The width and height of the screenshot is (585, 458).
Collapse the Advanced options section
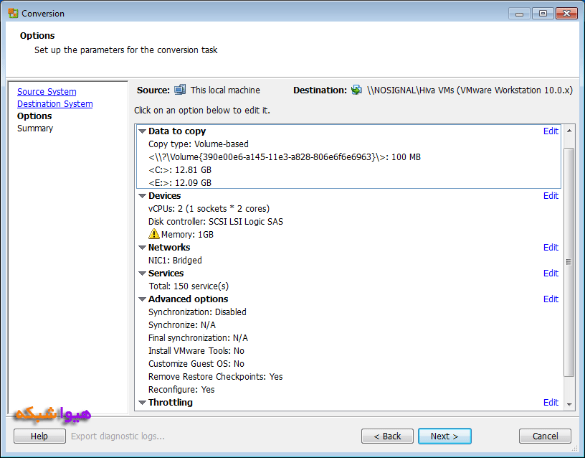[142, 299]
